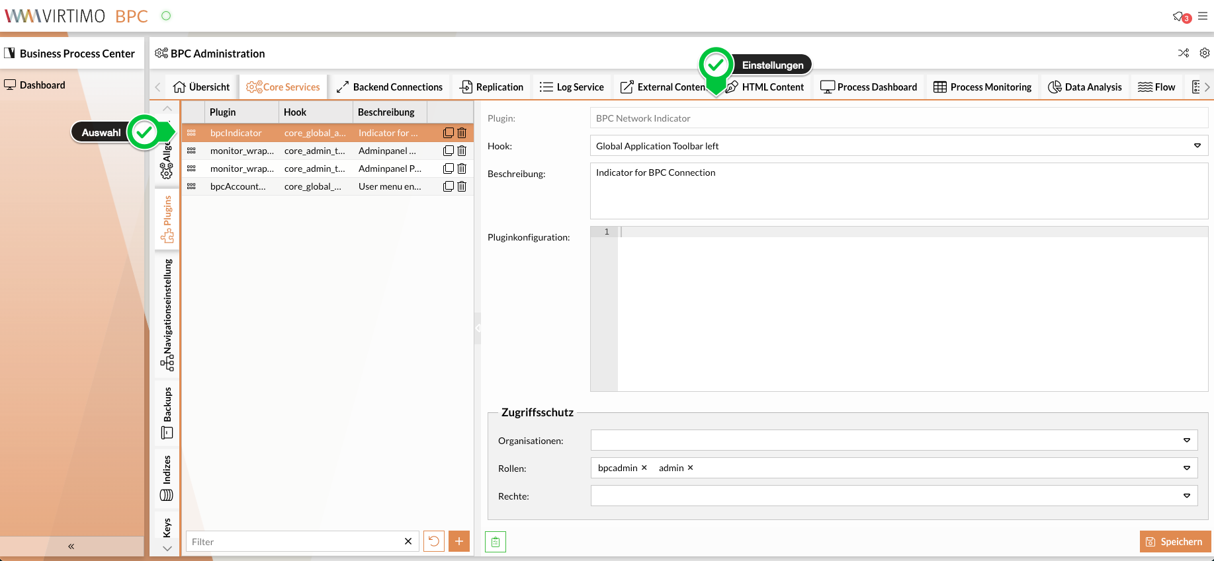Save changes with the Speichern button
The width and height of the screenshot is (1214, 561).
pos(1175,541)
